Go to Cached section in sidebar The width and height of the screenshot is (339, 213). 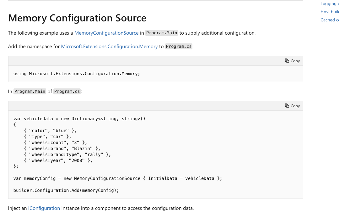pos(330,20)
